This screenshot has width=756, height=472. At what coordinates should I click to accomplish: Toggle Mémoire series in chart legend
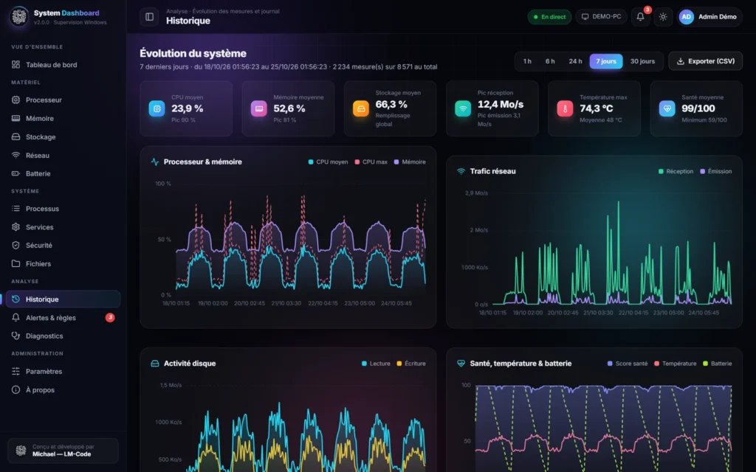pos(410,162)
